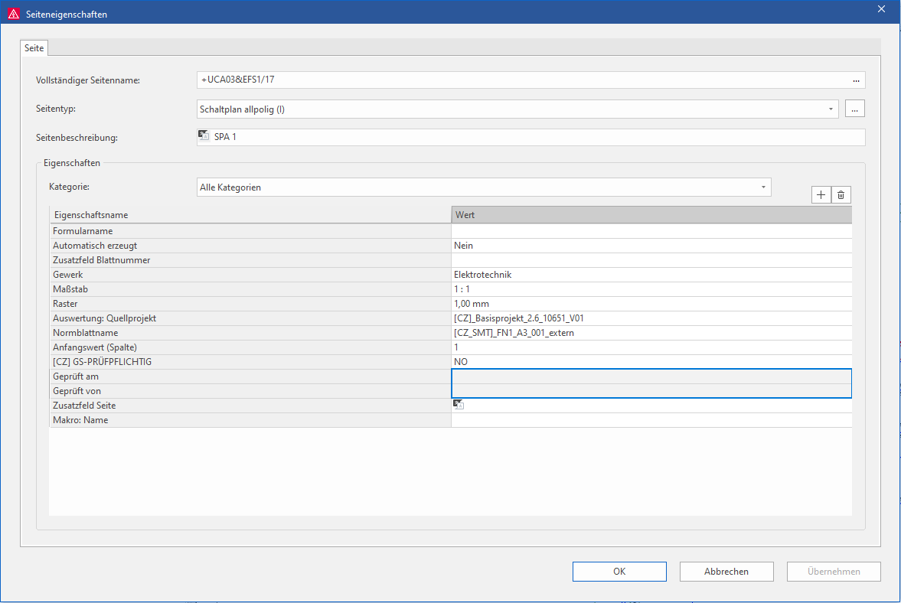This screenshot has width=901, height=603.
Task: Open the Kategorie dropdown list
Action: (763, 187)
